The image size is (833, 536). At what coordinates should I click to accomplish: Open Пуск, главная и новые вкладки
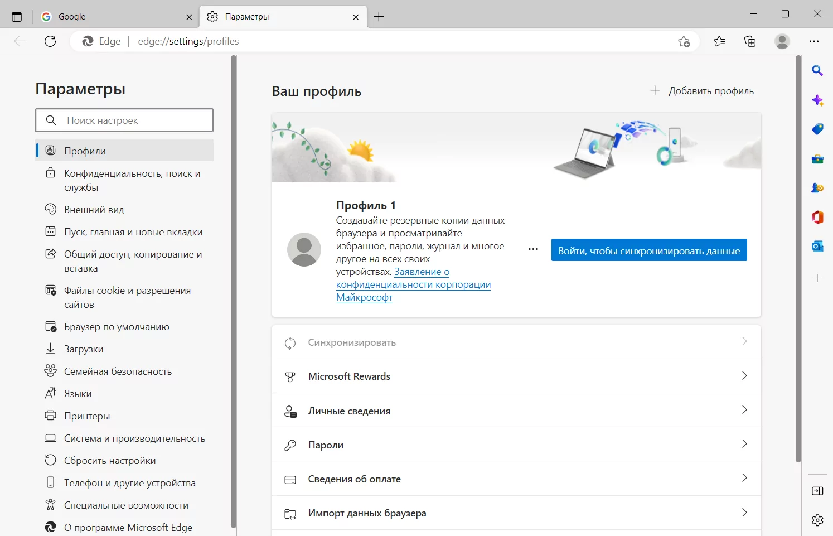[124, 231]
